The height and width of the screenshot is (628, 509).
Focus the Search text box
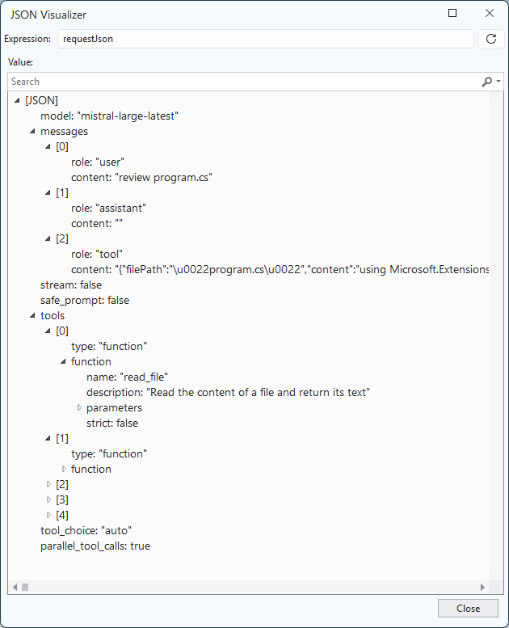[244, 82]
